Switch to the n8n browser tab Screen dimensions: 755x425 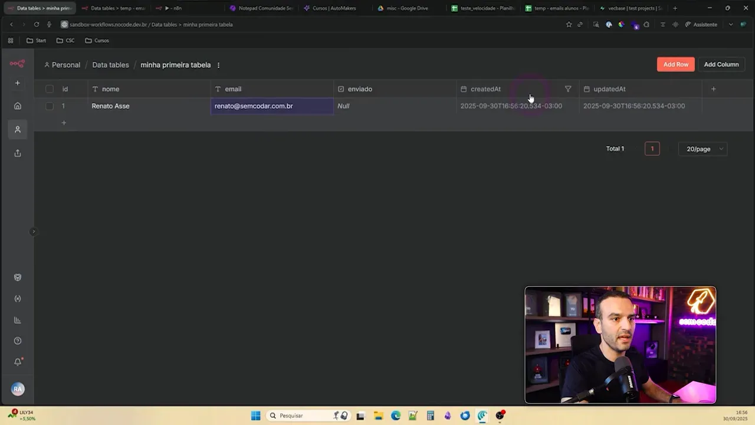point(176,8)
